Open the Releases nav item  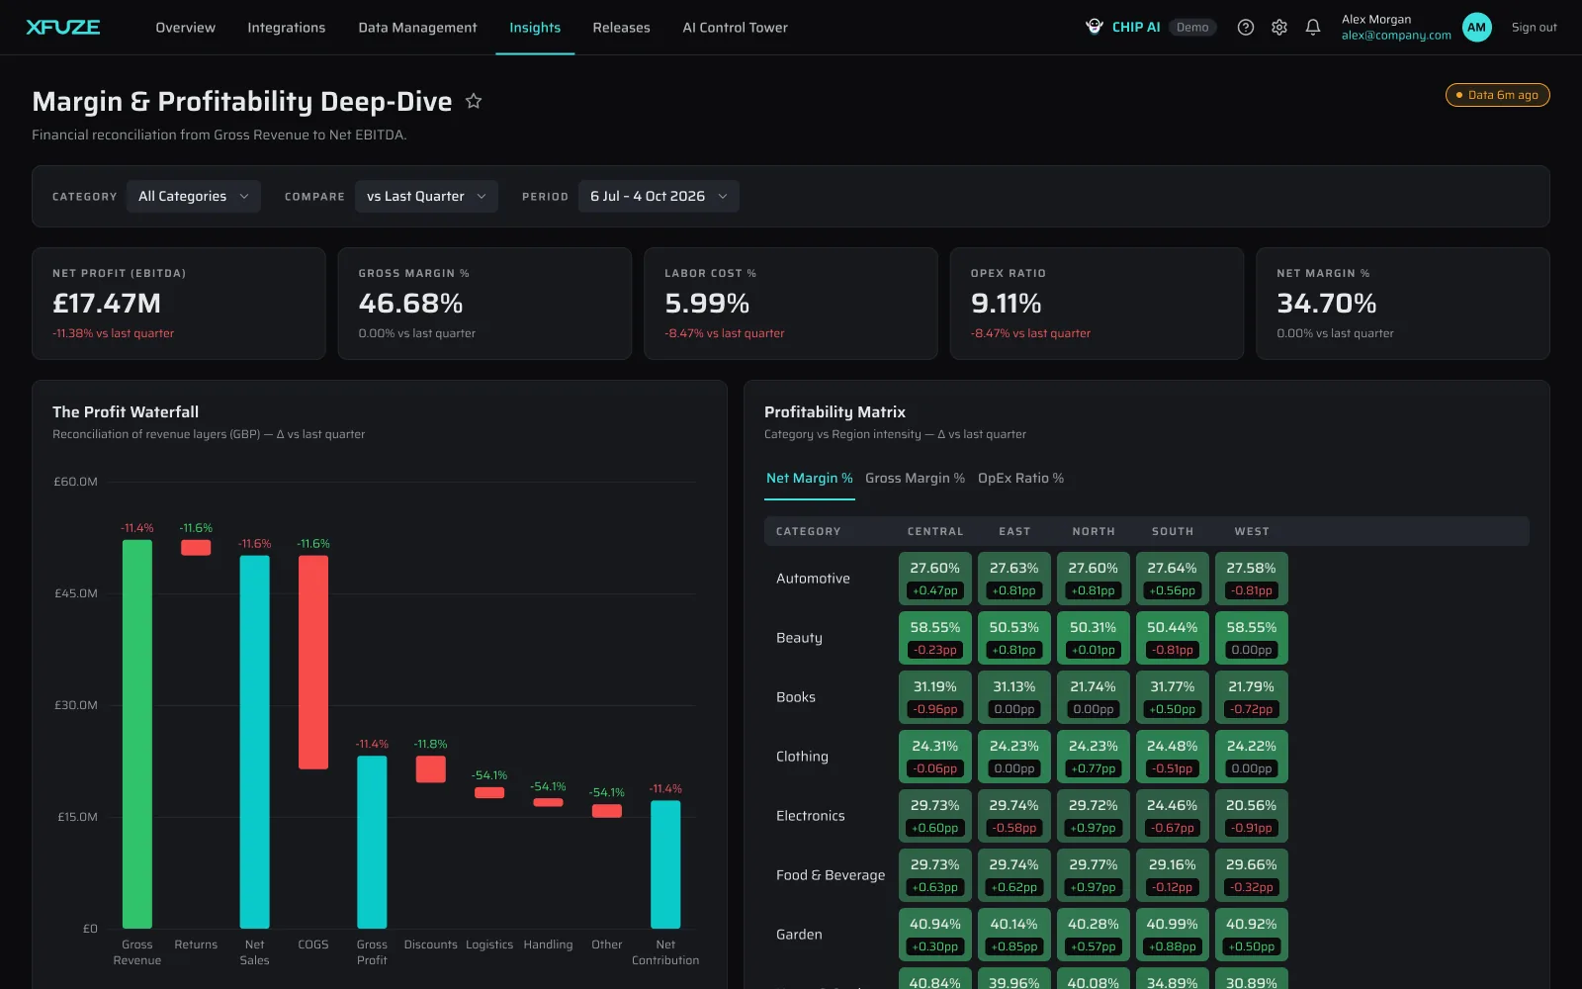(621, 28)
